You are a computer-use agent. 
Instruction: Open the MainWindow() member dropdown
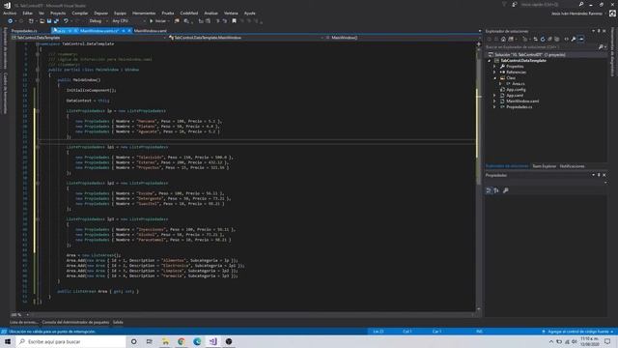coord(402,38)
